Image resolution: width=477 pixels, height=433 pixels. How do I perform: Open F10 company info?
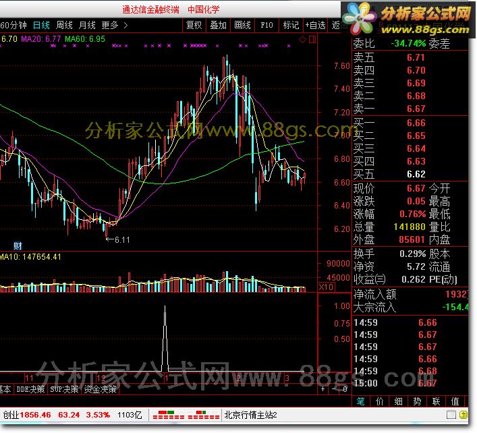pyautogui.click(x=266, y=25)
